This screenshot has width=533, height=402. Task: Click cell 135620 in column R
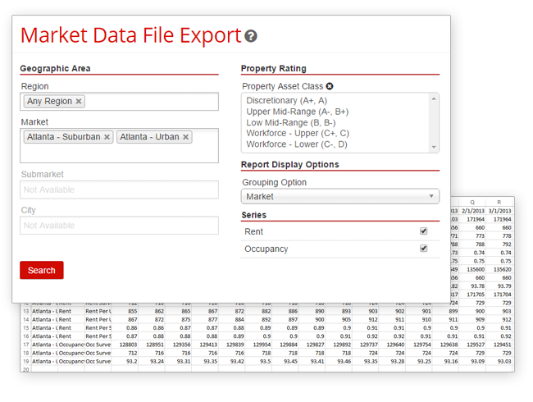499,269
